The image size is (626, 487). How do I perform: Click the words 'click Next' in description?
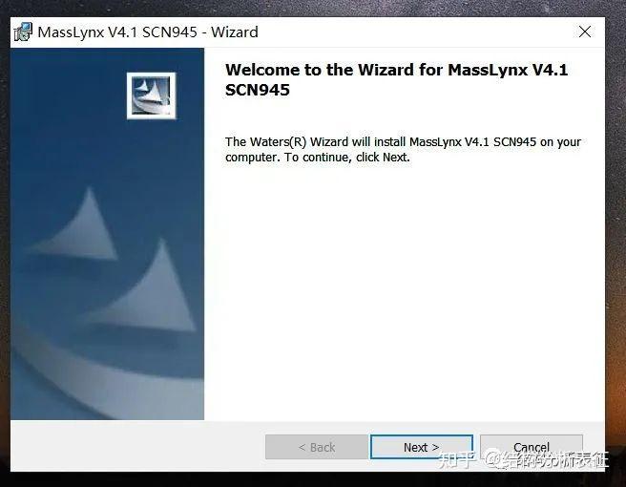click(382, 158)
